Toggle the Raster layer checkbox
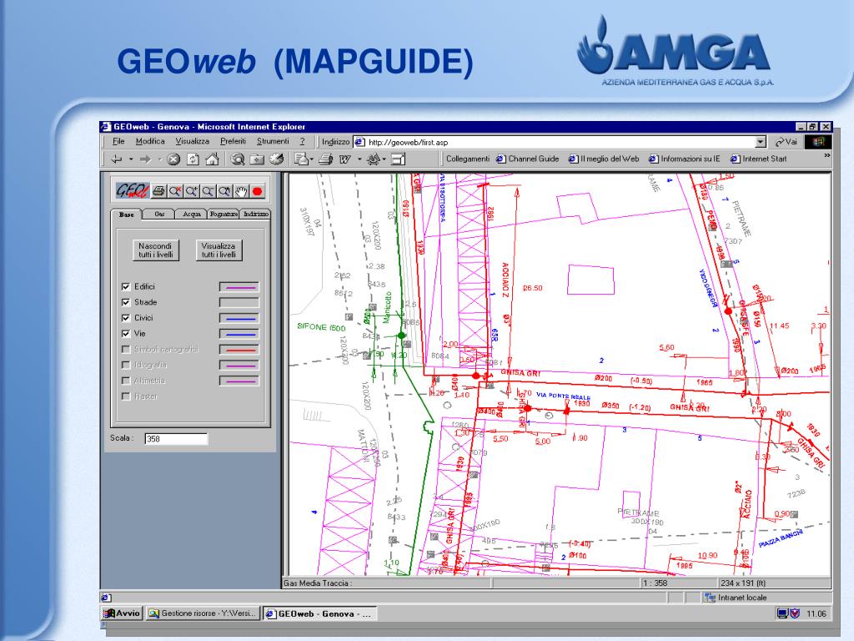This screenshot has width=854, height=641. point(126,396)
